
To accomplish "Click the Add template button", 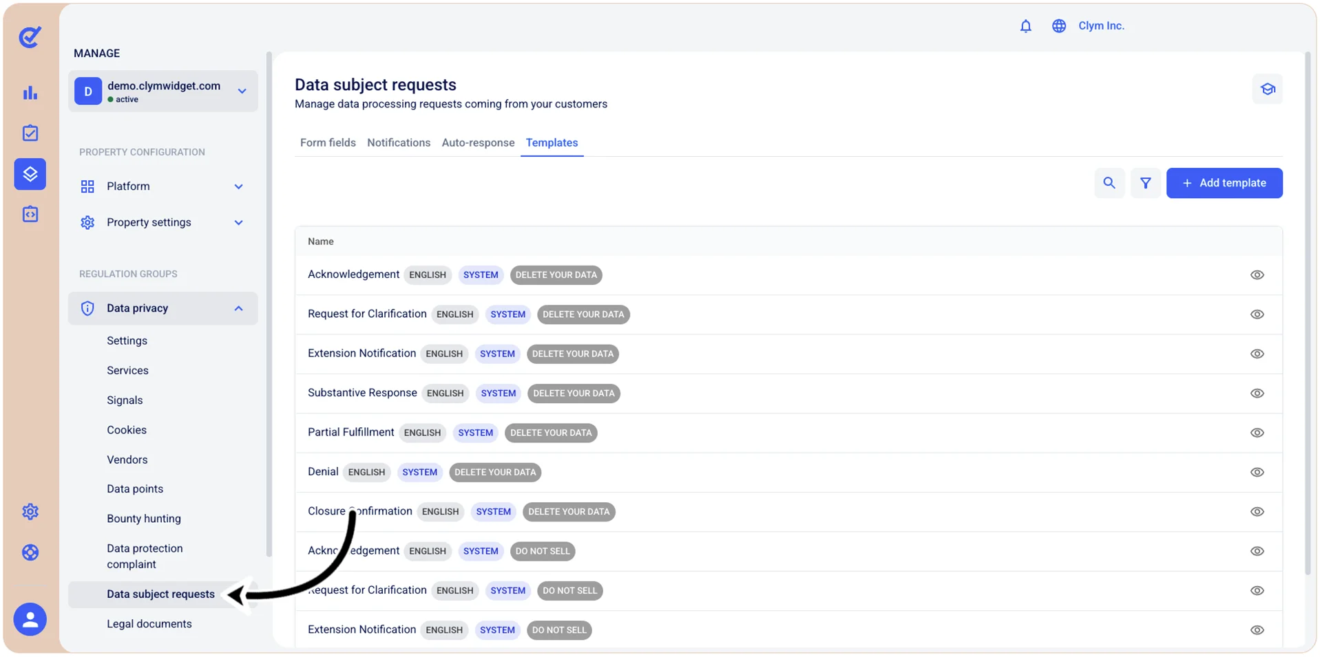I will coord(1224,183).
